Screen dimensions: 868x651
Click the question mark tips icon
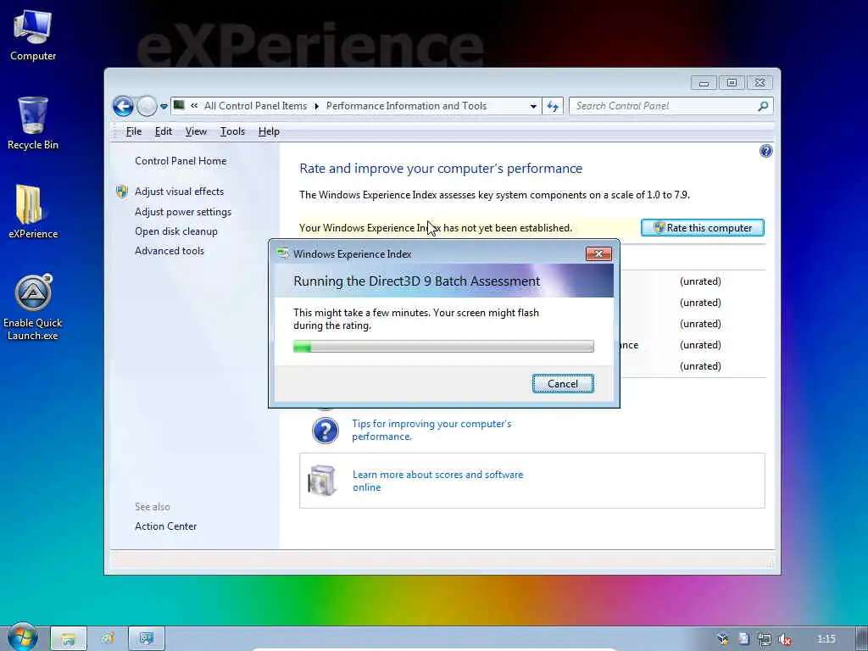pyautogui.click(x=325, y=430)
